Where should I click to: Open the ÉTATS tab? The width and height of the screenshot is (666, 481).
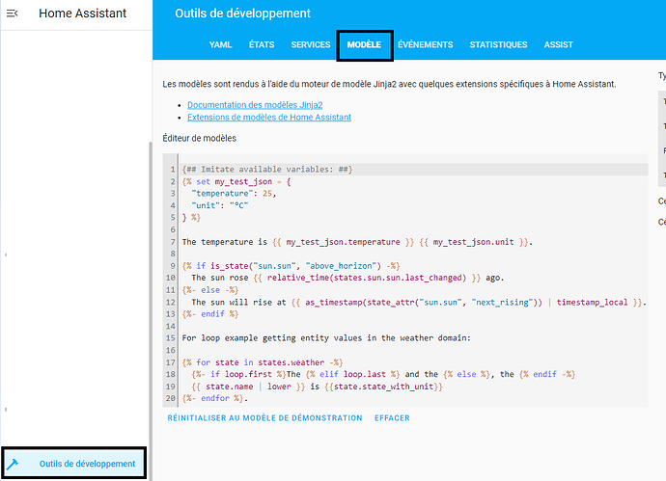point(262,44)
